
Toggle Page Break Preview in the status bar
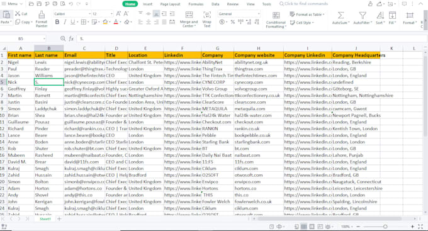coord(320,227)
